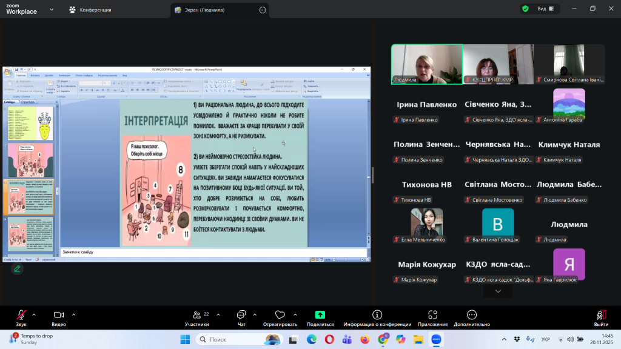Click the Выйти leave meeting button
Screen dimensions: 621x349
click(600, 317)
